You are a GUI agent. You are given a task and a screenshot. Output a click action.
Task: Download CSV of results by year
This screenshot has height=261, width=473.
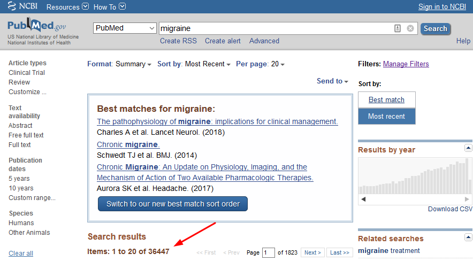click(450, 209)
